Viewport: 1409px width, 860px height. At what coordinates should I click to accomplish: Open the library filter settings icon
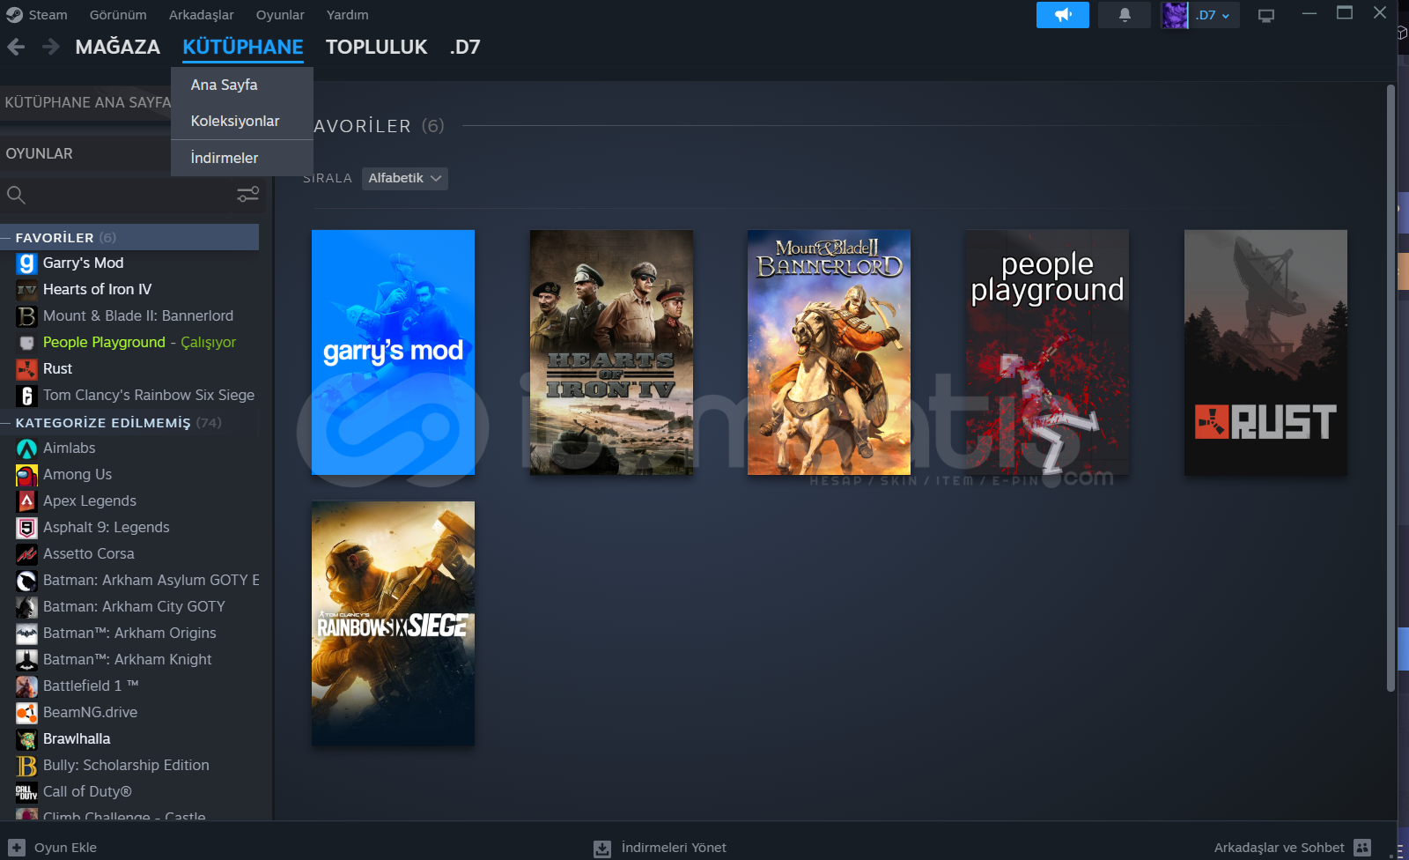(x=247, y=195)
